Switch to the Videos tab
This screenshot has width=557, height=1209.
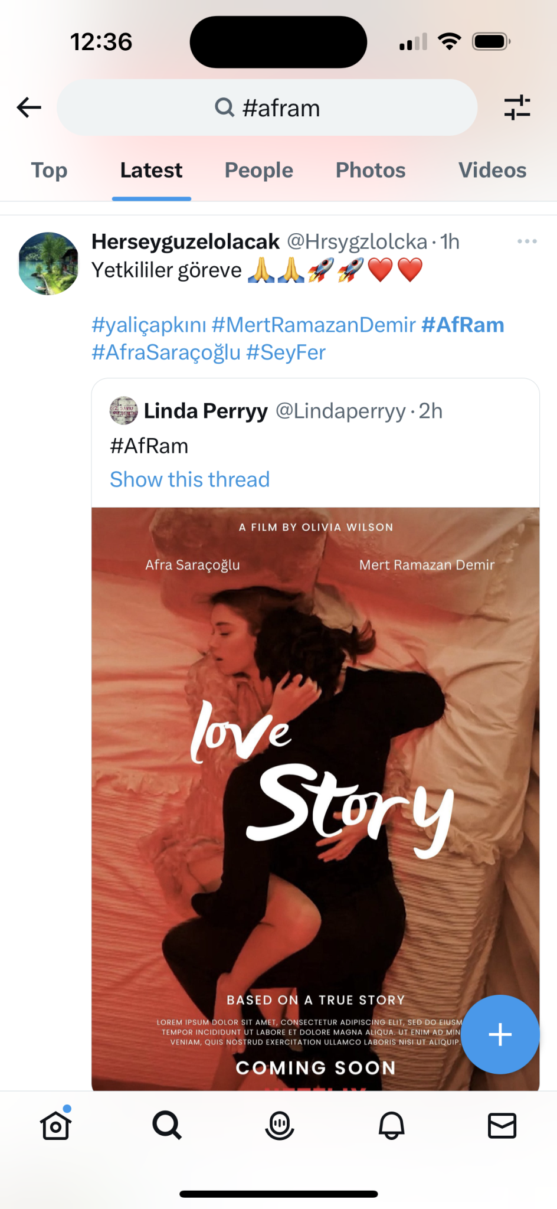pos(492,171)
